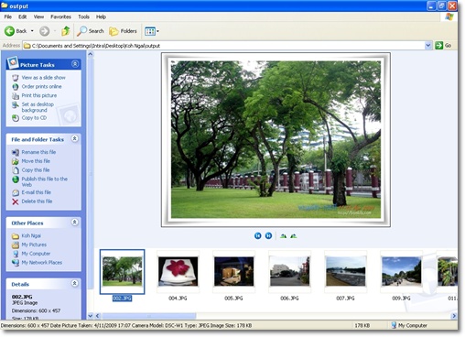Click the task pane scroll up arrow

(91, 55)
